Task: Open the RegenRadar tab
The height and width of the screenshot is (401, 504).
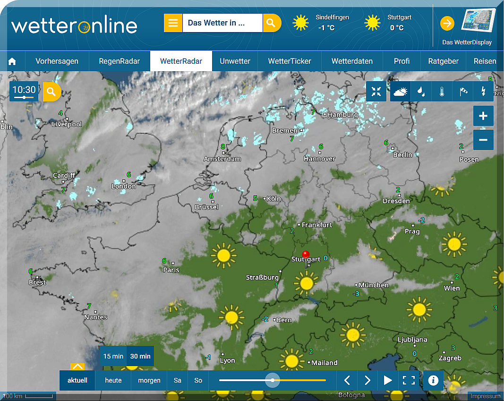Action: (x=119, y=61)
